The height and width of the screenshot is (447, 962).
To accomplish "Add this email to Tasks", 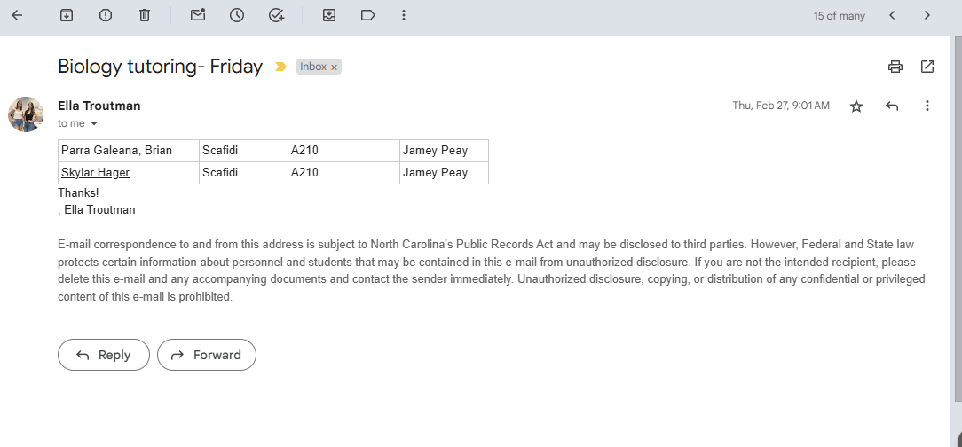I will (277, 15).
